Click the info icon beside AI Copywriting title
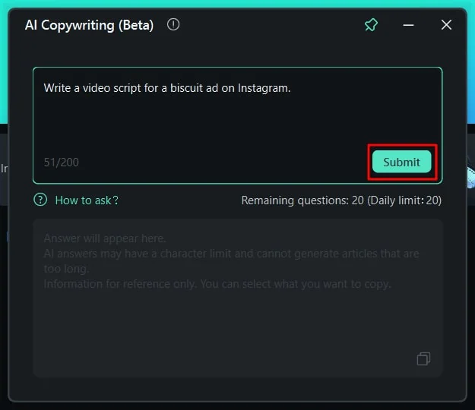 (x=173, y=25)
